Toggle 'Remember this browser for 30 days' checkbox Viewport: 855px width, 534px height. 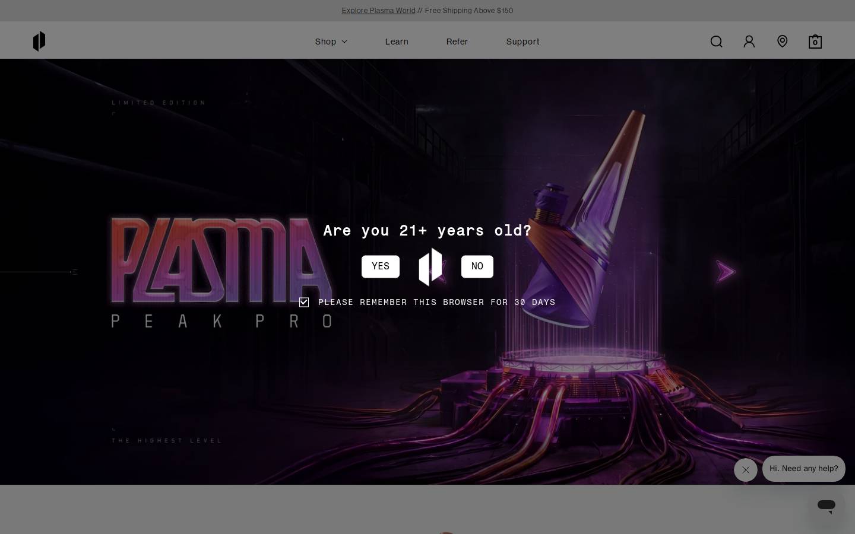pos(304,303)
